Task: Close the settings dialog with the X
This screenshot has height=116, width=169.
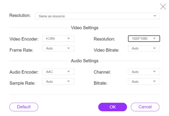Action: click(163, 6)
